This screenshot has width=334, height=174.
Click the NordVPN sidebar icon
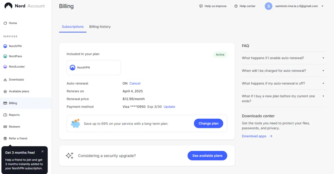coord(5,46)
